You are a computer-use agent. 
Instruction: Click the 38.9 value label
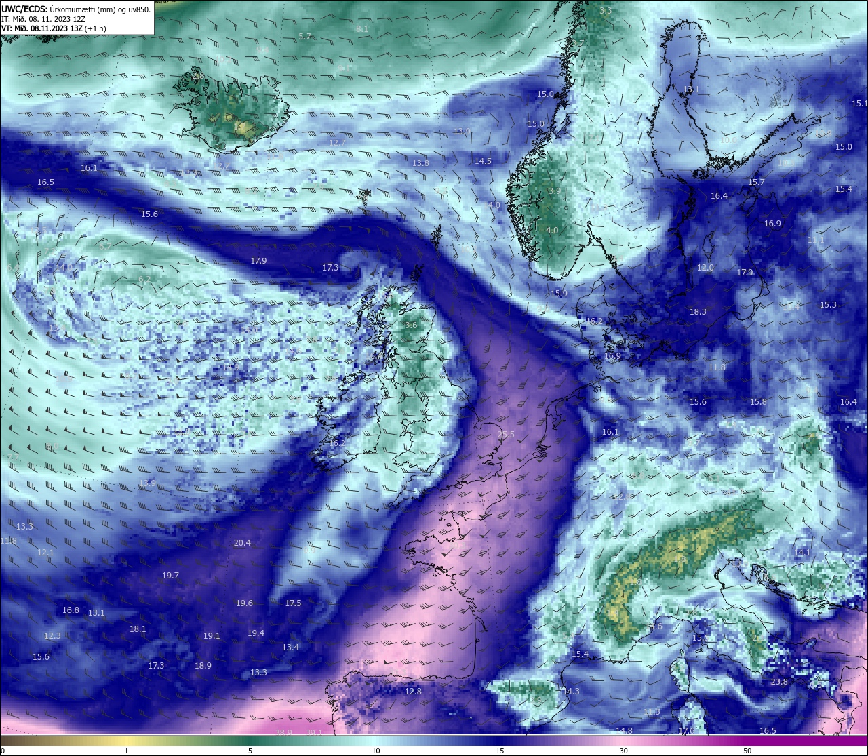pos(283,732)
